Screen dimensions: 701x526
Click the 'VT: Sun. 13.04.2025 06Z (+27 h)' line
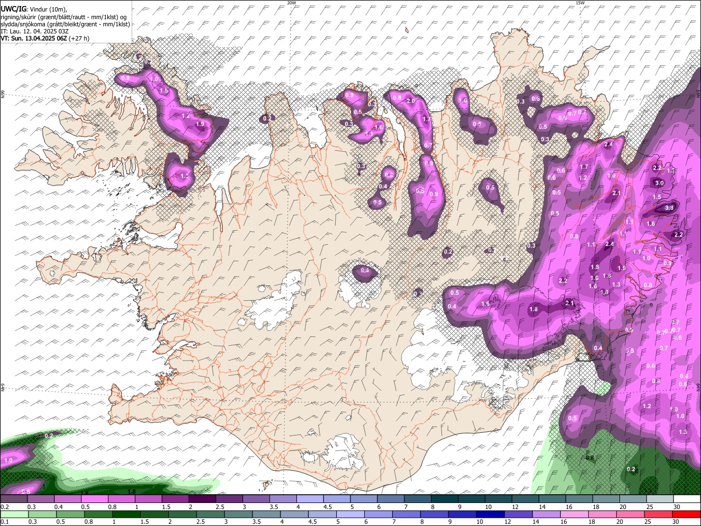coord(45,38)
